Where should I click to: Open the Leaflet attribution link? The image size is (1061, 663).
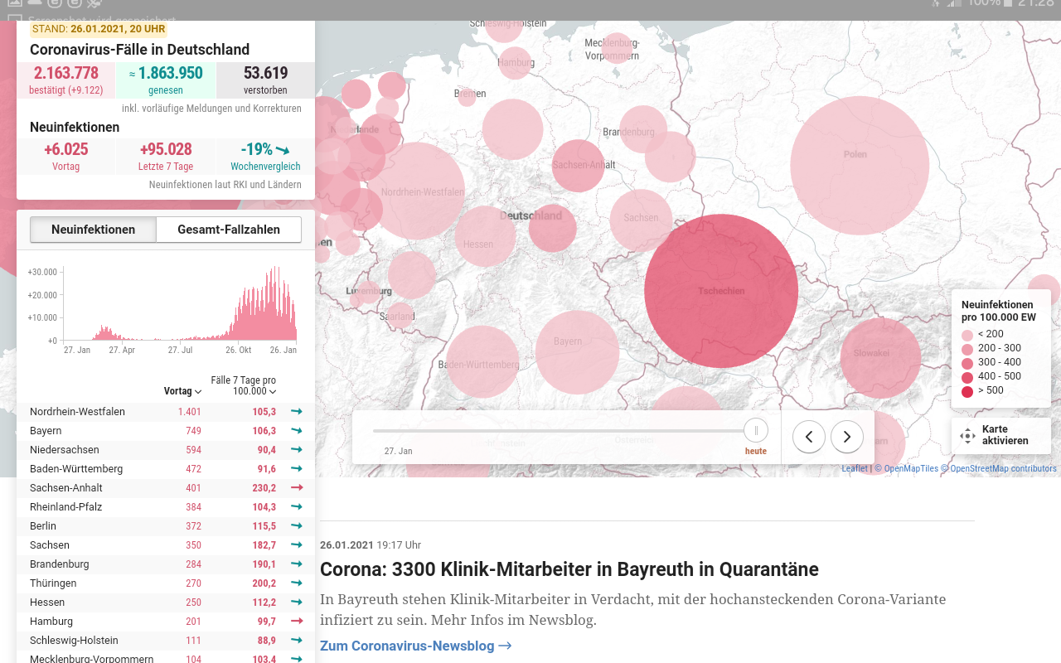click(855, 468)
